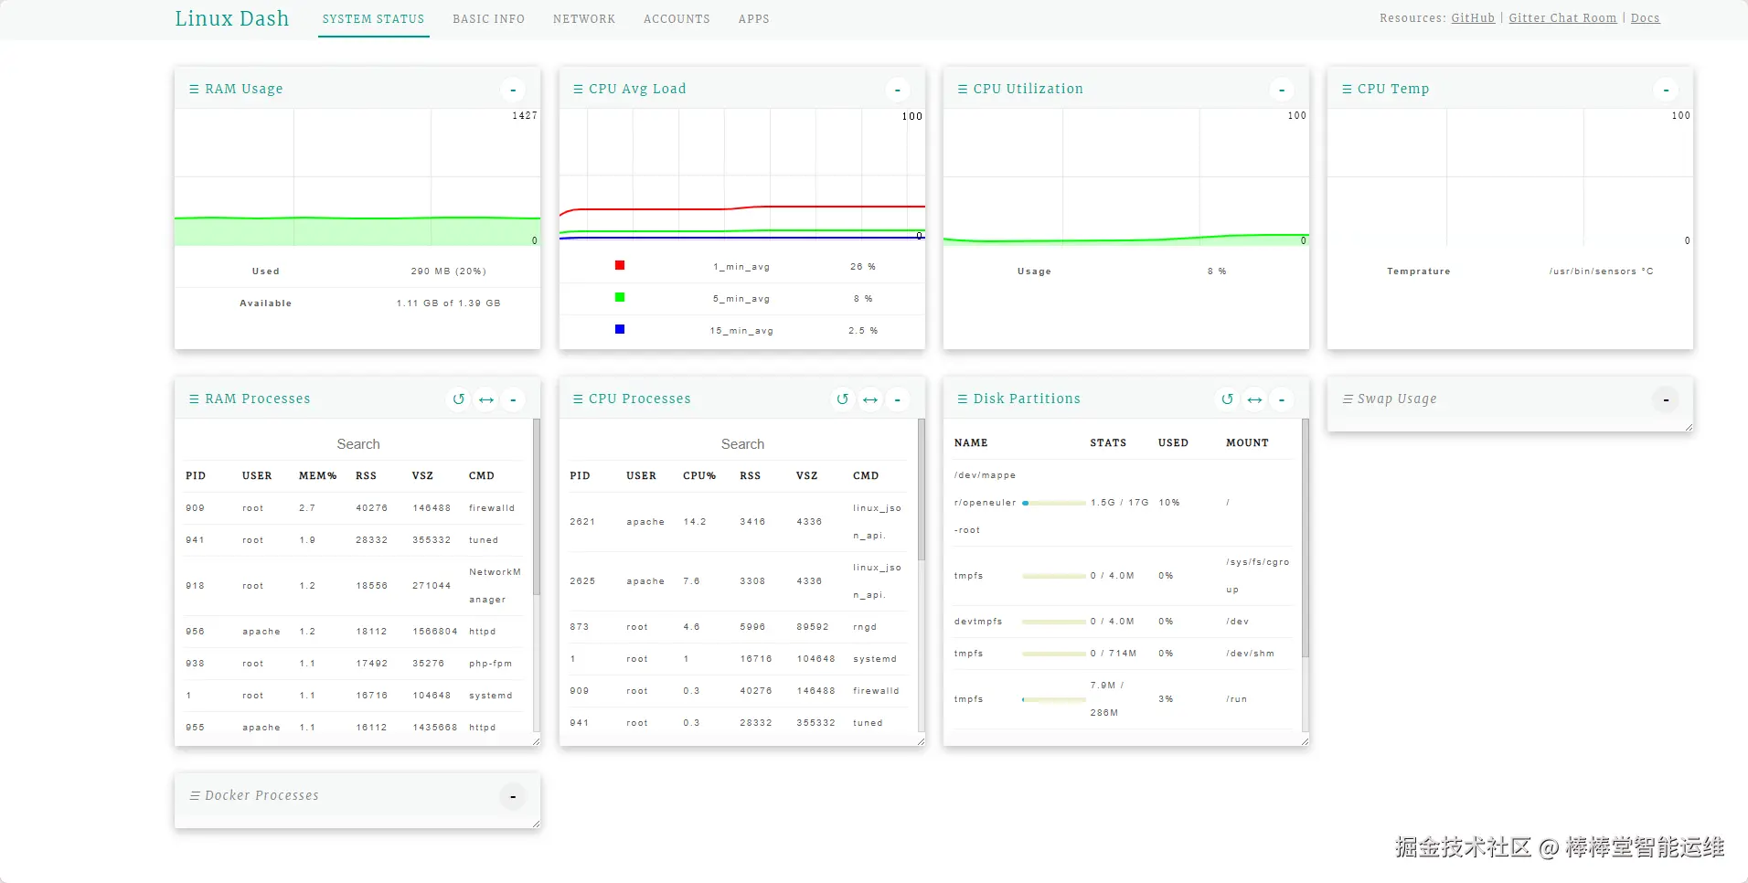
Task: Click the RSS header in CPU Processes
Action: tap(750, 476)
